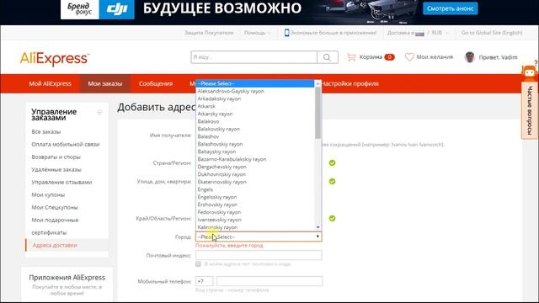The image size is (539, 303).
Task: Select Engels option
Action: click(255, 189)
